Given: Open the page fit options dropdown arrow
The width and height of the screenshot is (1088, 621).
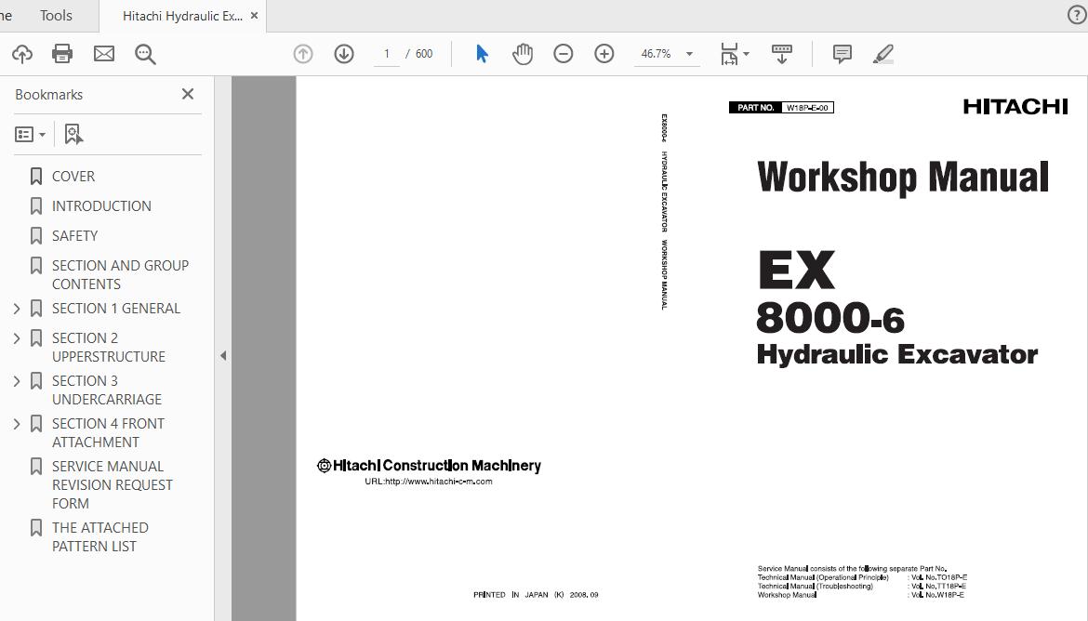Looking at the screenshot, I should [746, 53].
